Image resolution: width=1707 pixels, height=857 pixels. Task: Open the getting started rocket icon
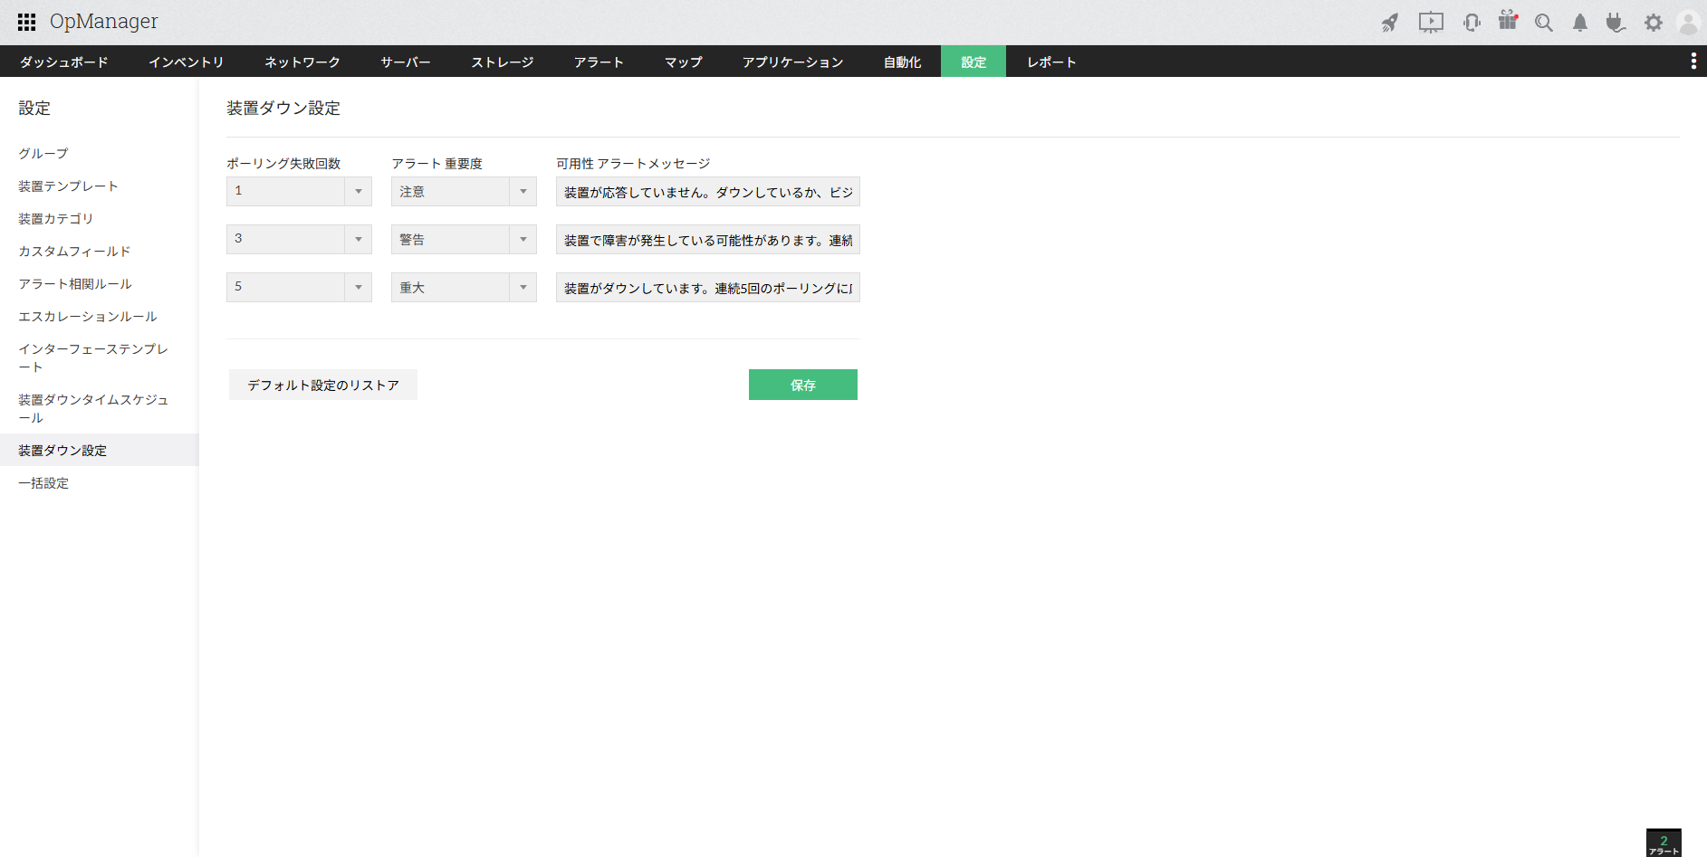[1389, 22]
